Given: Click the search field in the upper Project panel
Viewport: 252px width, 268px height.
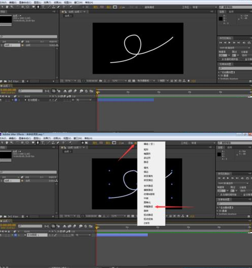Looking at the screenshot, I should [x=29, y=36].
